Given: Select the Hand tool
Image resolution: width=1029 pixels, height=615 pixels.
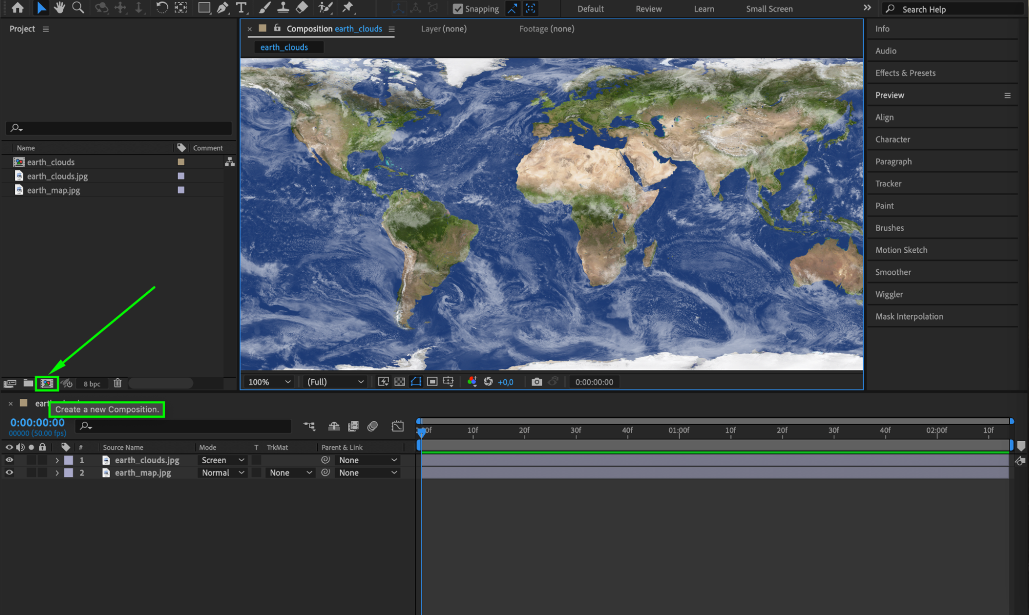Looking at the screenshot, I should click(59, 8).
